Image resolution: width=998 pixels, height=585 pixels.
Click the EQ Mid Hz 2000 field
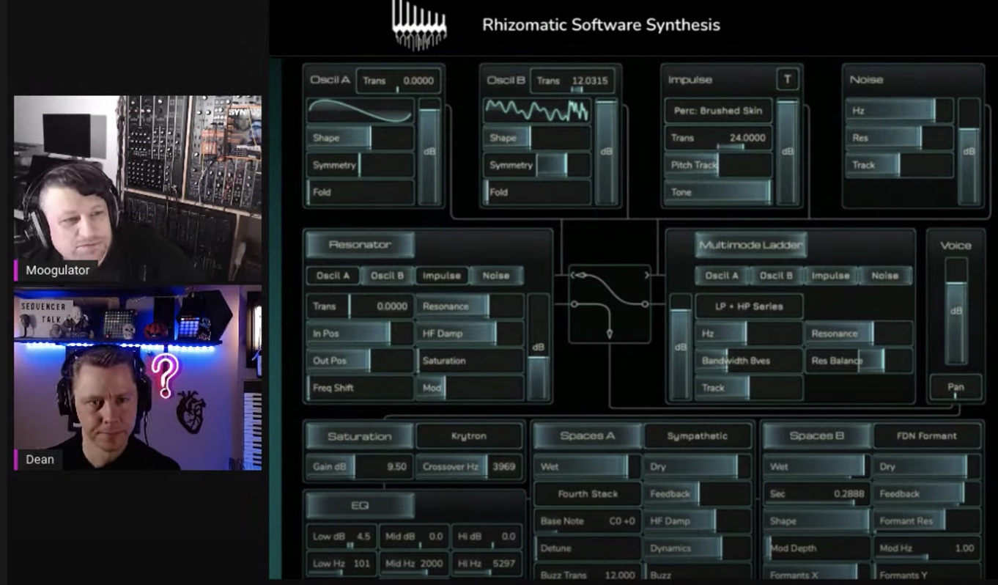pyautogui.click(x=415, y=563)
